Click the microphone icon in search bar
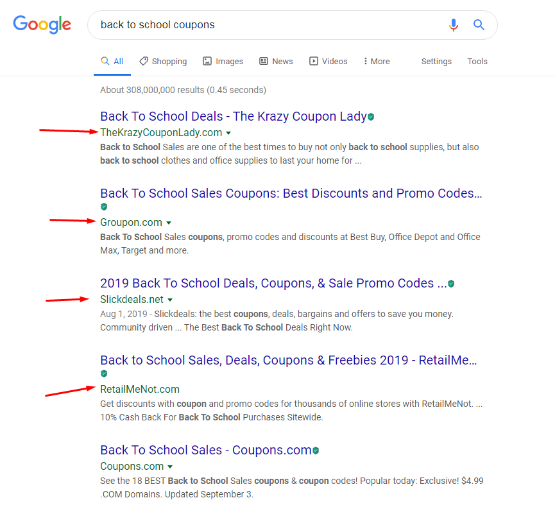The width and height of the screenshot is (555, 516). click(x=454, y=25)
